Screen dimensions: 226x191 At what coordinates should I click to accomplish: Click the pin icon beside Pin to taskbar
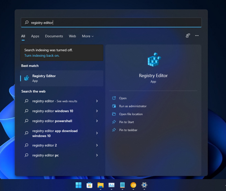pos(114,130)
